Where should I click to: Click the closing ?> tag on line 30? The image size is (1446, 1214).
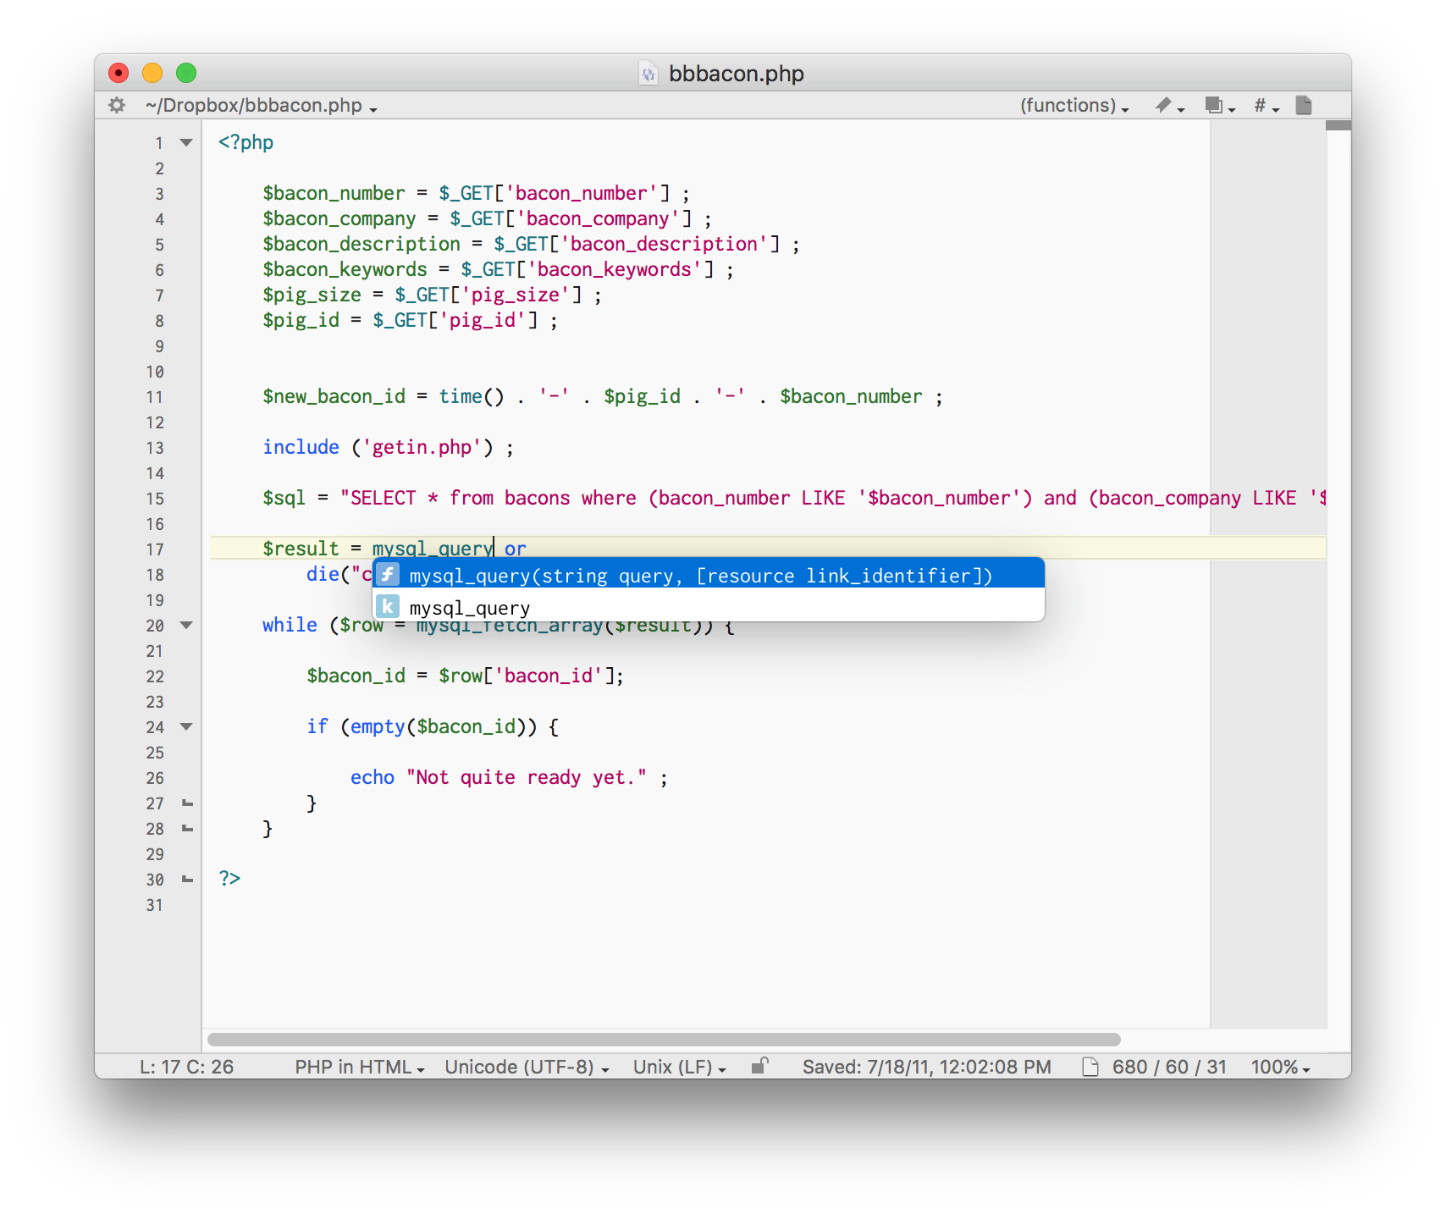[229, 879]
